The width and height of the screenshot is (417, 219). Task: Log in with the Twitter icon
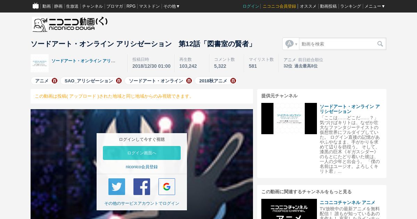pos(117,187)
